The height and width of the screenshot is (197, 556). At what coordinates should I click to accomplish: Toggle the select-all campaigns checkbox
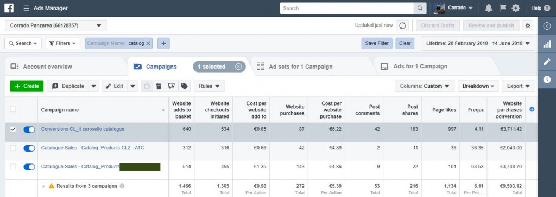coord(13,110)
